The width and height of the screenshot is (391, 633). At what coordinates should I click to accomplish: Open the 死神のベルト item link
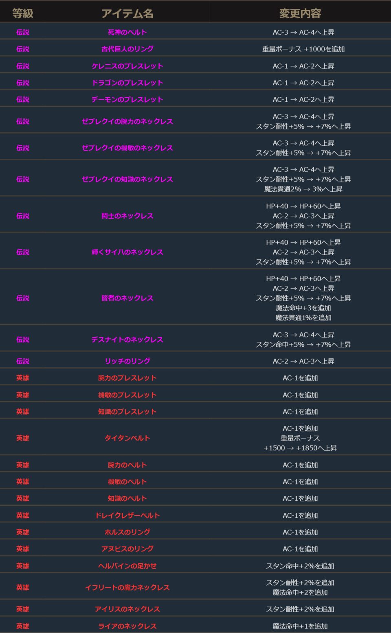click(x=127, y=32)
